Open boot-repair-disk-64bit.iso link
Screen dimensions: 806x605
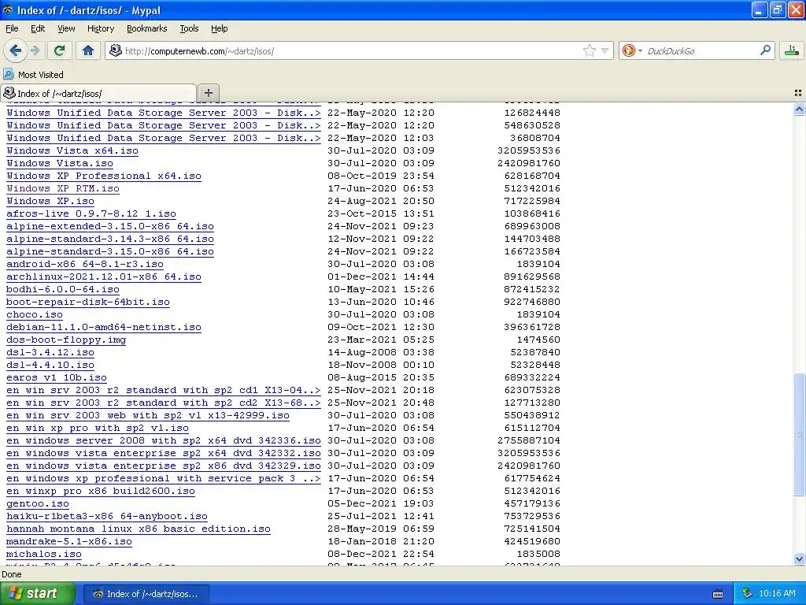click(x=88, y=302)
